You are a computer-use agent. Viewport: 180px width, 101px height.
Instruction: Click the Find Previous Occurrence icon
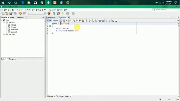coord(77,20)
